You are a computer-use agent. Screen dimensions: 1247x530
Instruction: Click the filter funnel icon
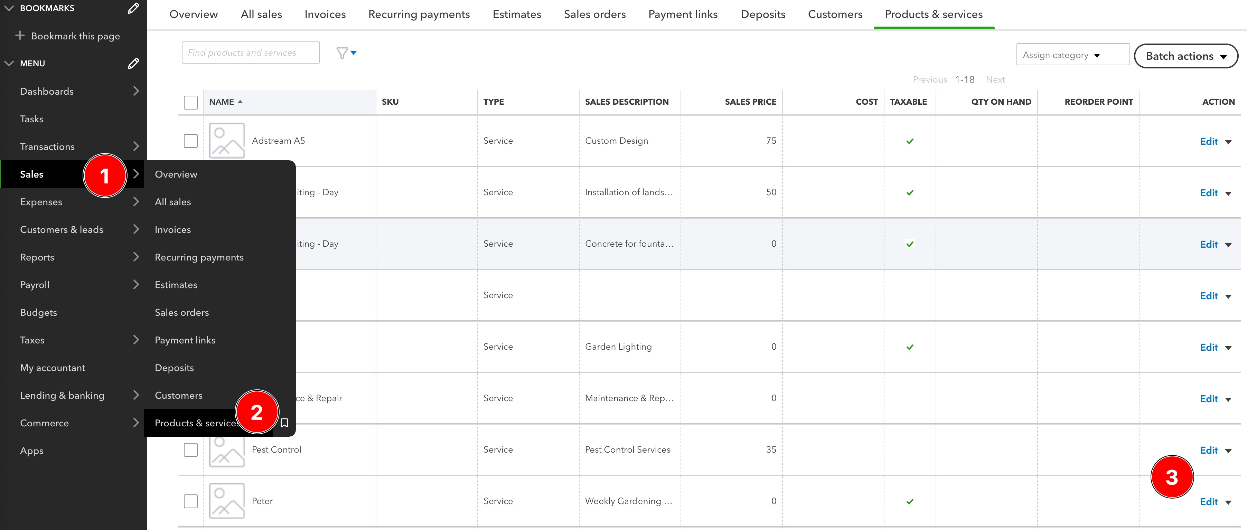[x=342, y=53]
